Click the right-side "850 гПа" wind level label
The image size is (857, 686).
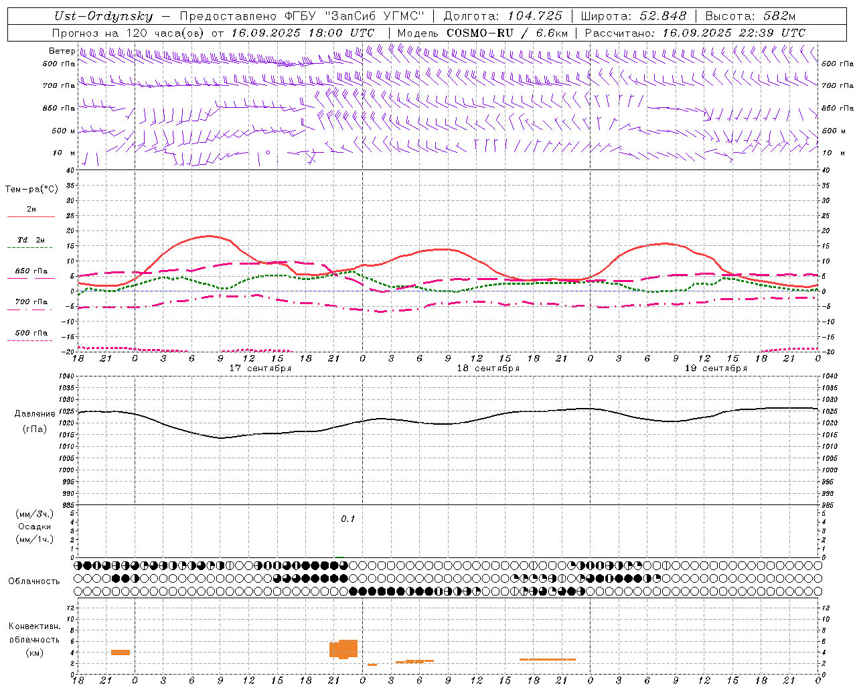(x=838, y=108)
